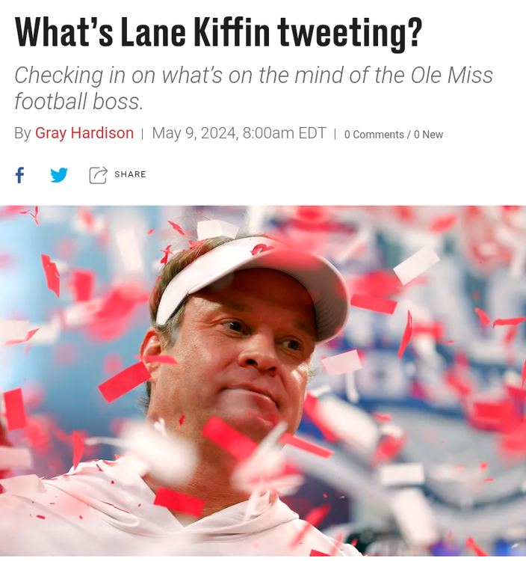526x561 pixels.
Task: Click the SHARE text label
Action: pos(130,175)
